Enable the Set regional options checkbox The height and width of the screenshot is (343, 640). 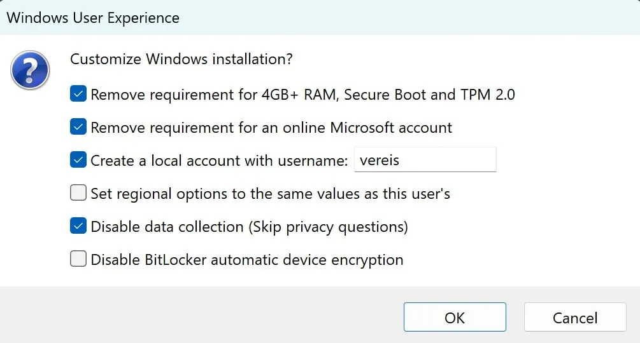(x=78, y=193)
